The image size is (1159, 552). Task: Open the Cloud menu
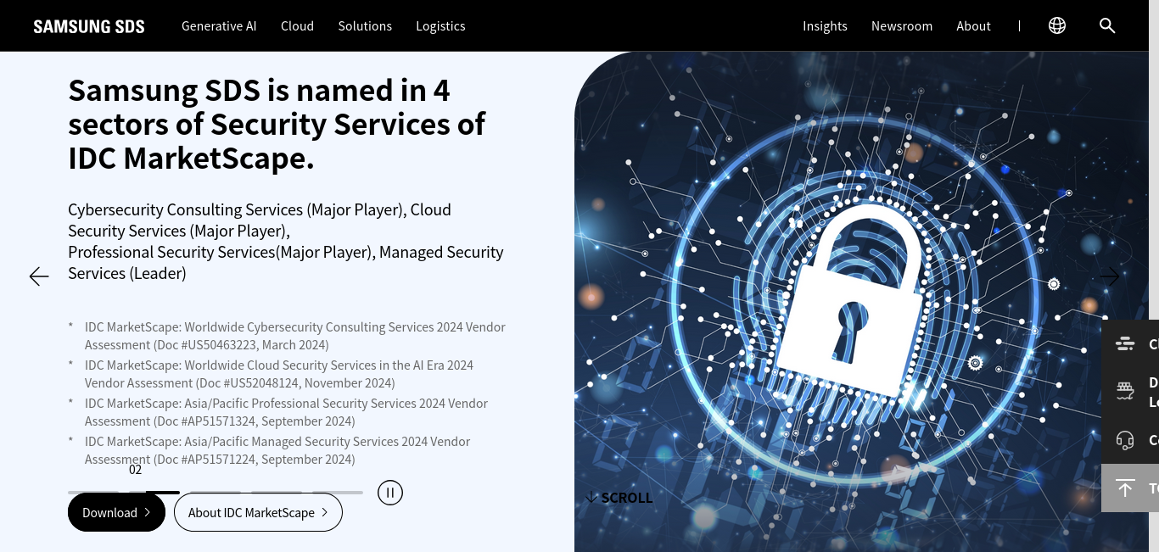pos(297,26)
